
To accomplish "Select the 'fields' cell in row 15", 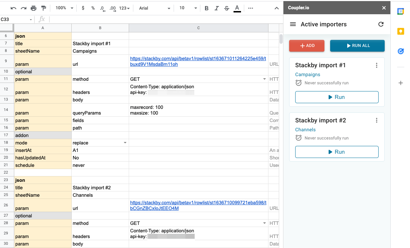I will pos(100,121).
